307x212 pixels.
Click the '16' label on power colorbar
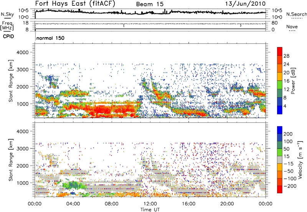[286, 81]
